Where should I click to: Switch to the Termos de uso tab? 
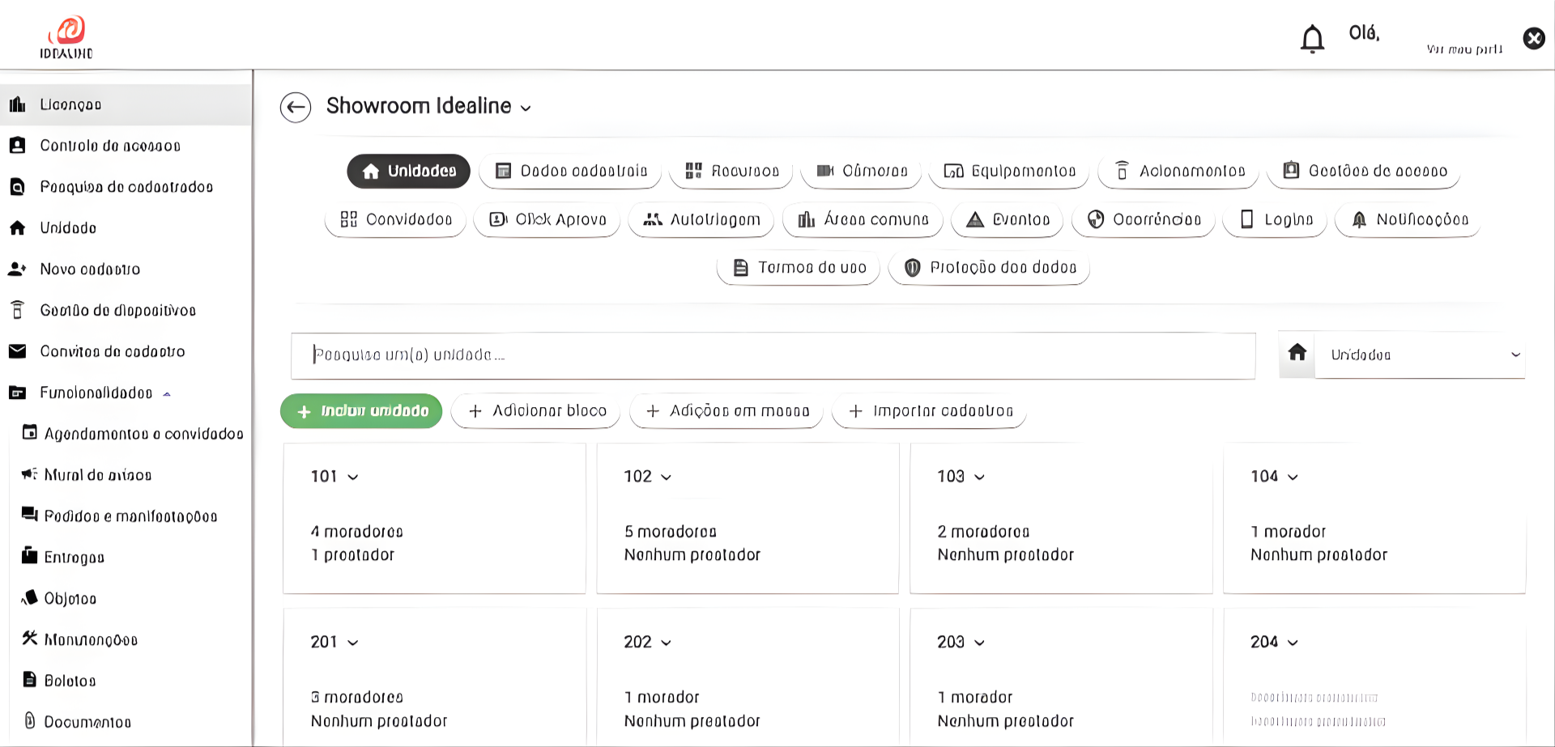[797, 267]
